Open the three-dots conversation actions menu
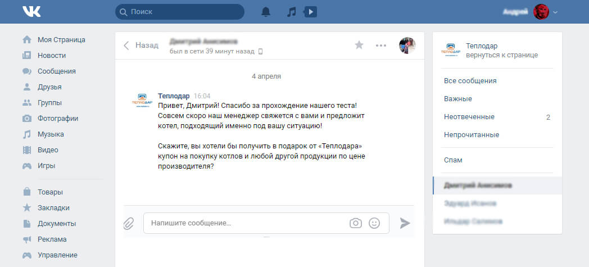Image resolution: width=589 pixels, height=267 pixels. point(381,46)
